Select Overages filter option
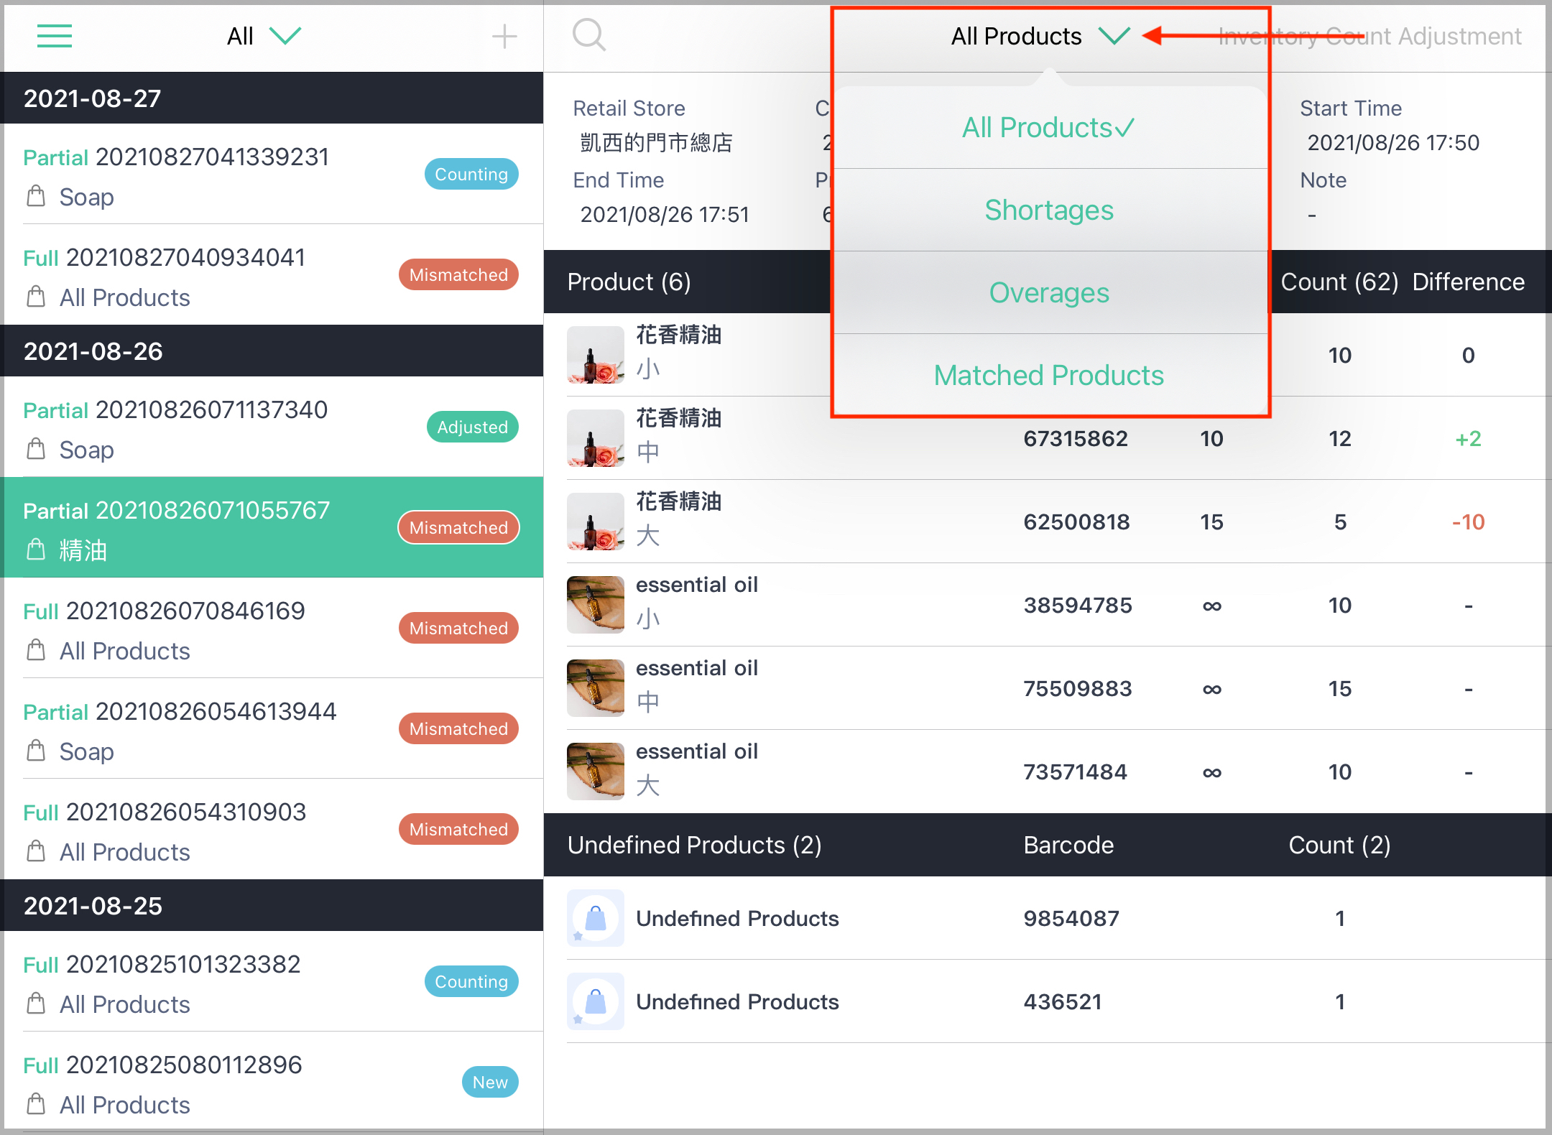 tap(1049, 292)
